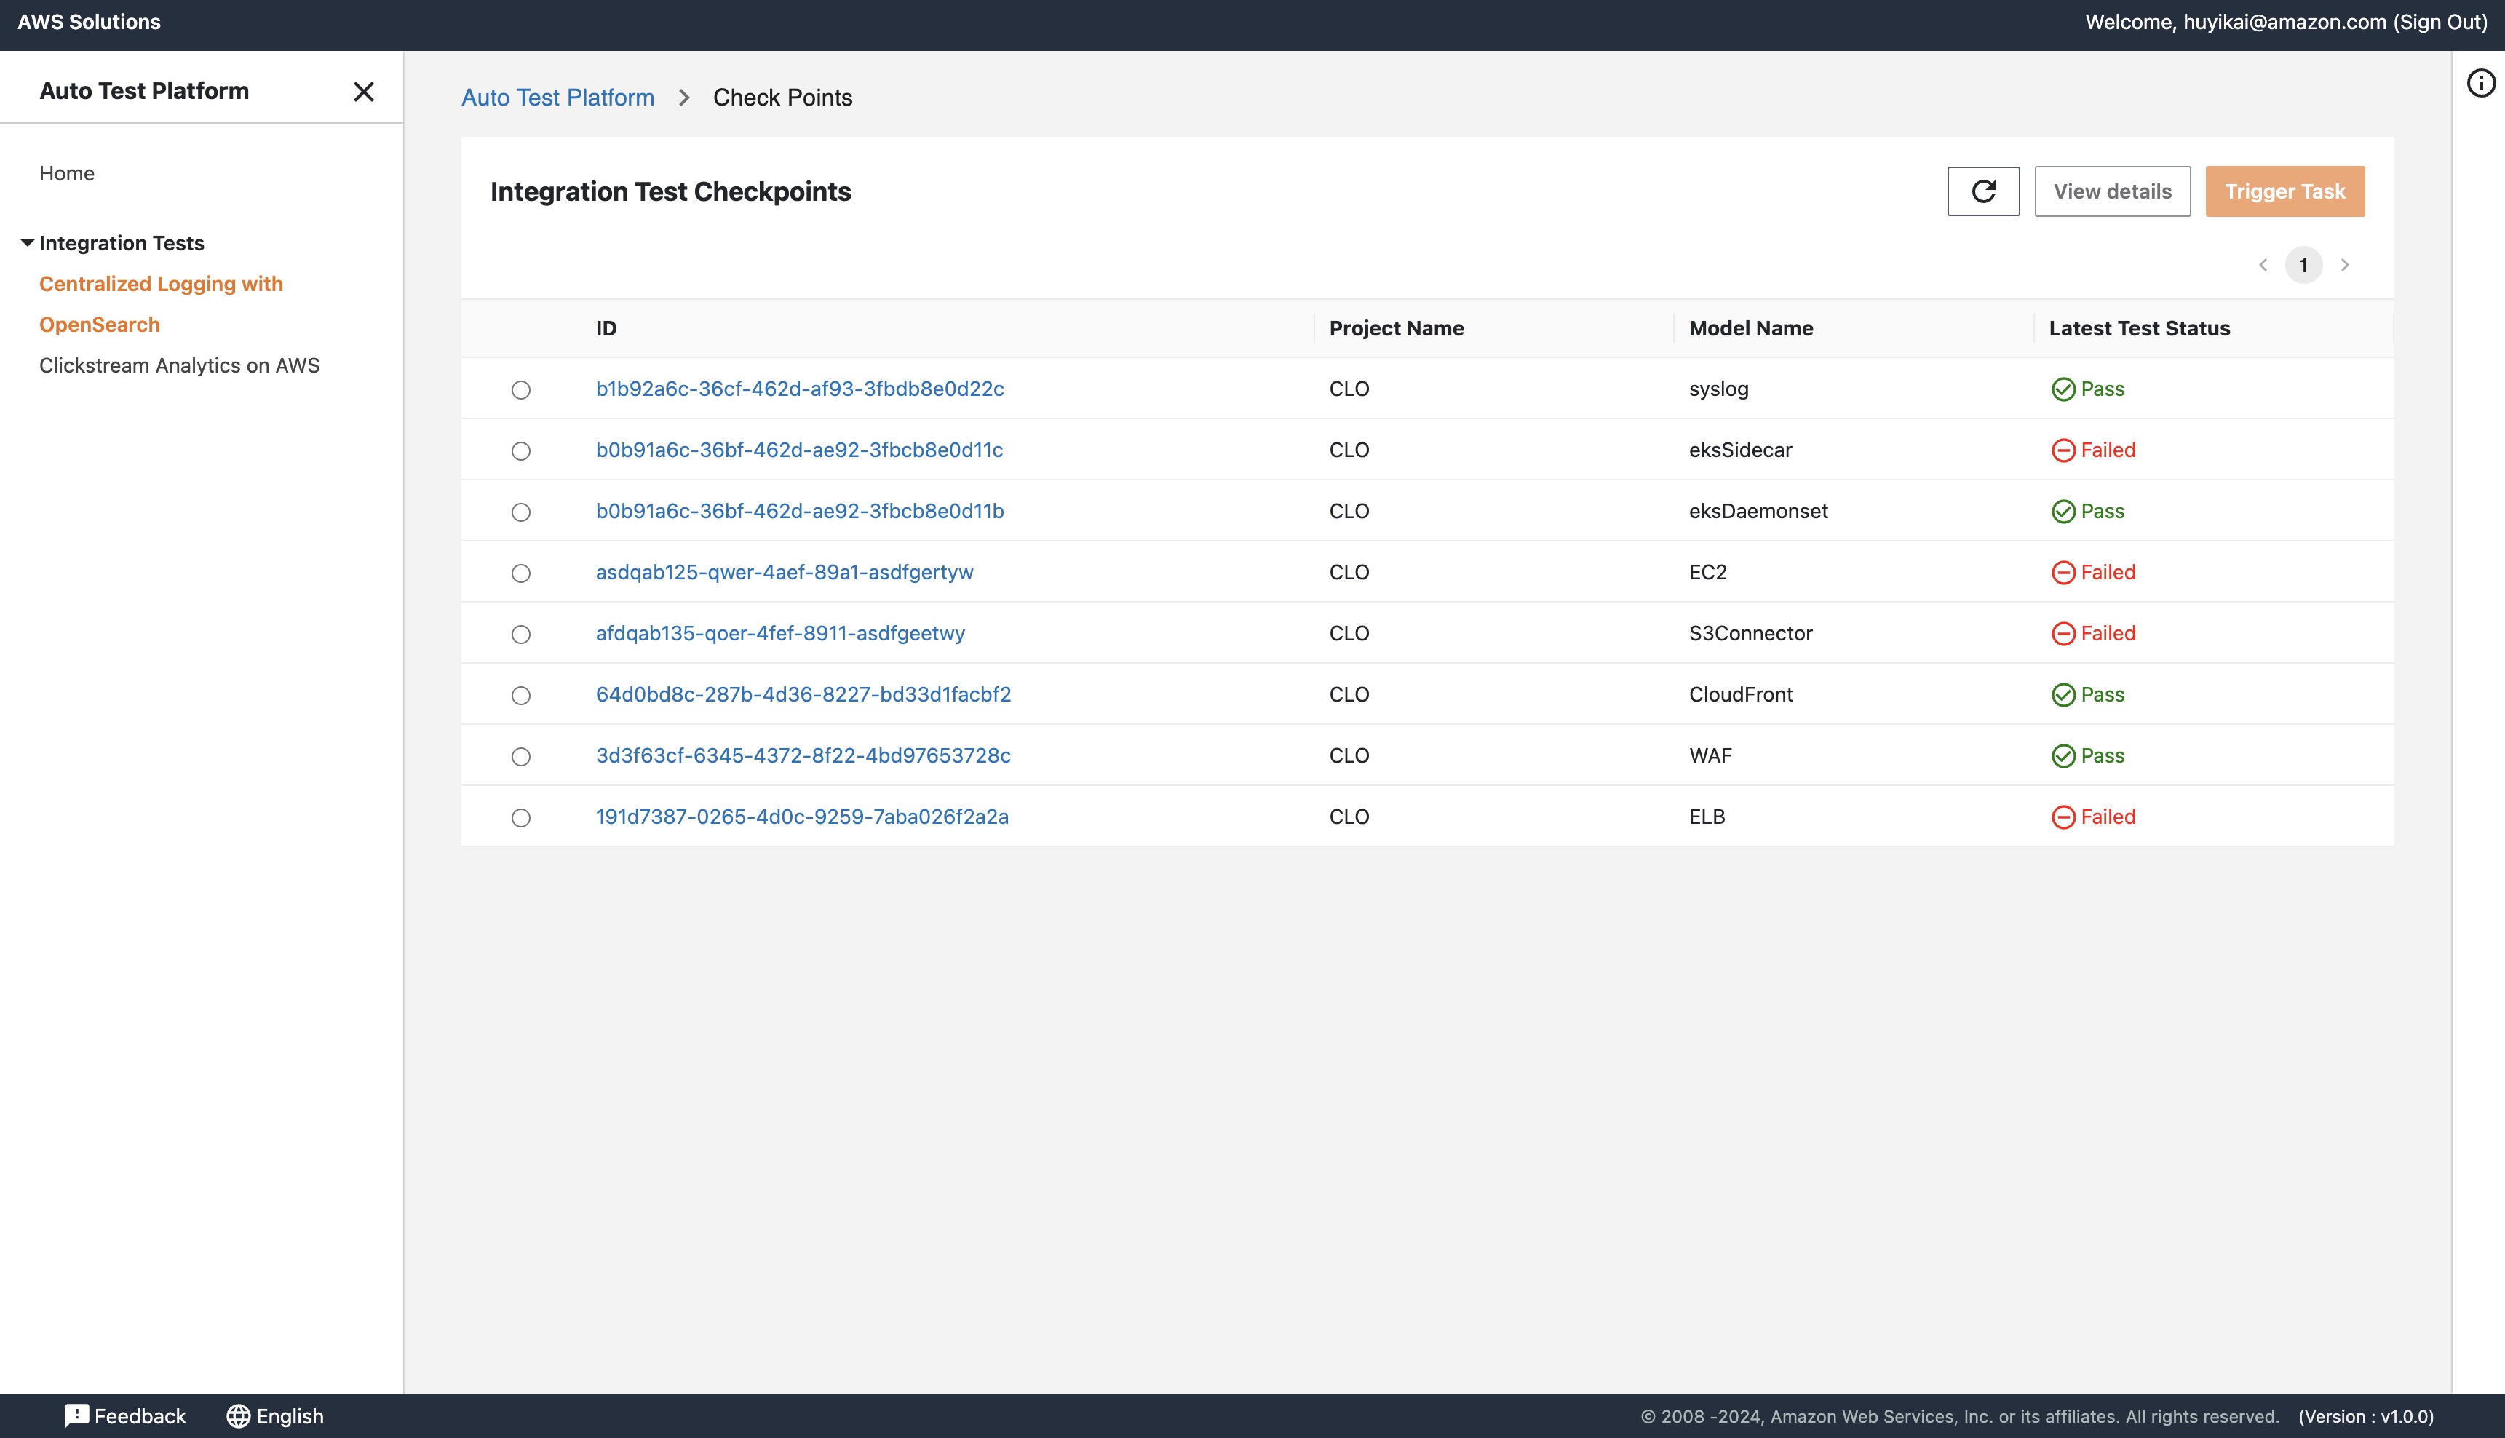
Task: Click the eksSidecar model name cell
Action: click(x=1740, y=450)
